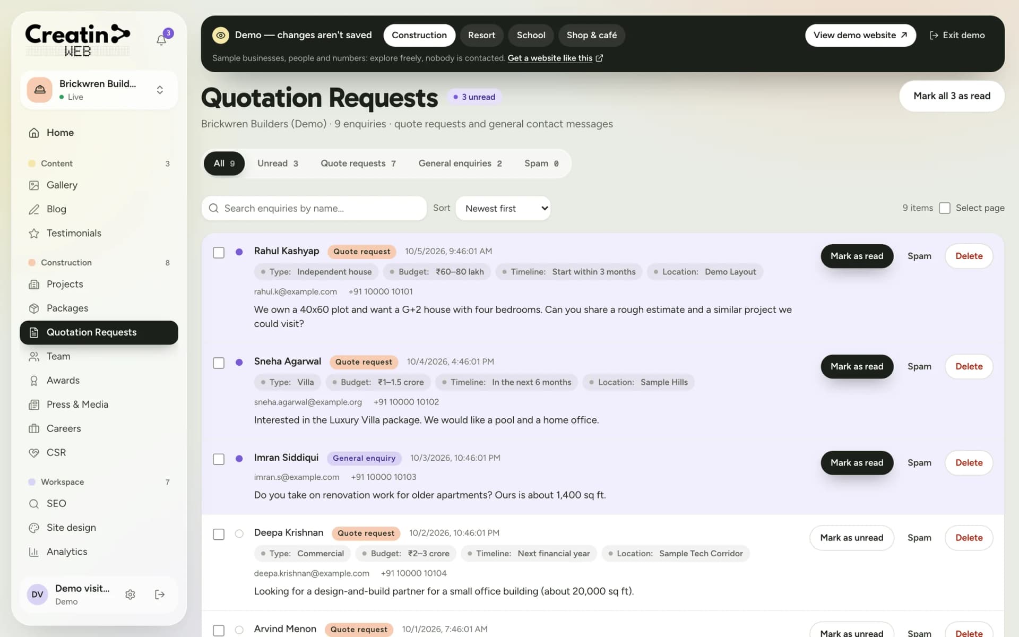This screenshot has height=637, width=1019.
Task: Check the Rahul Kashyap enquiry checkbox
Action: click(219, 253)
